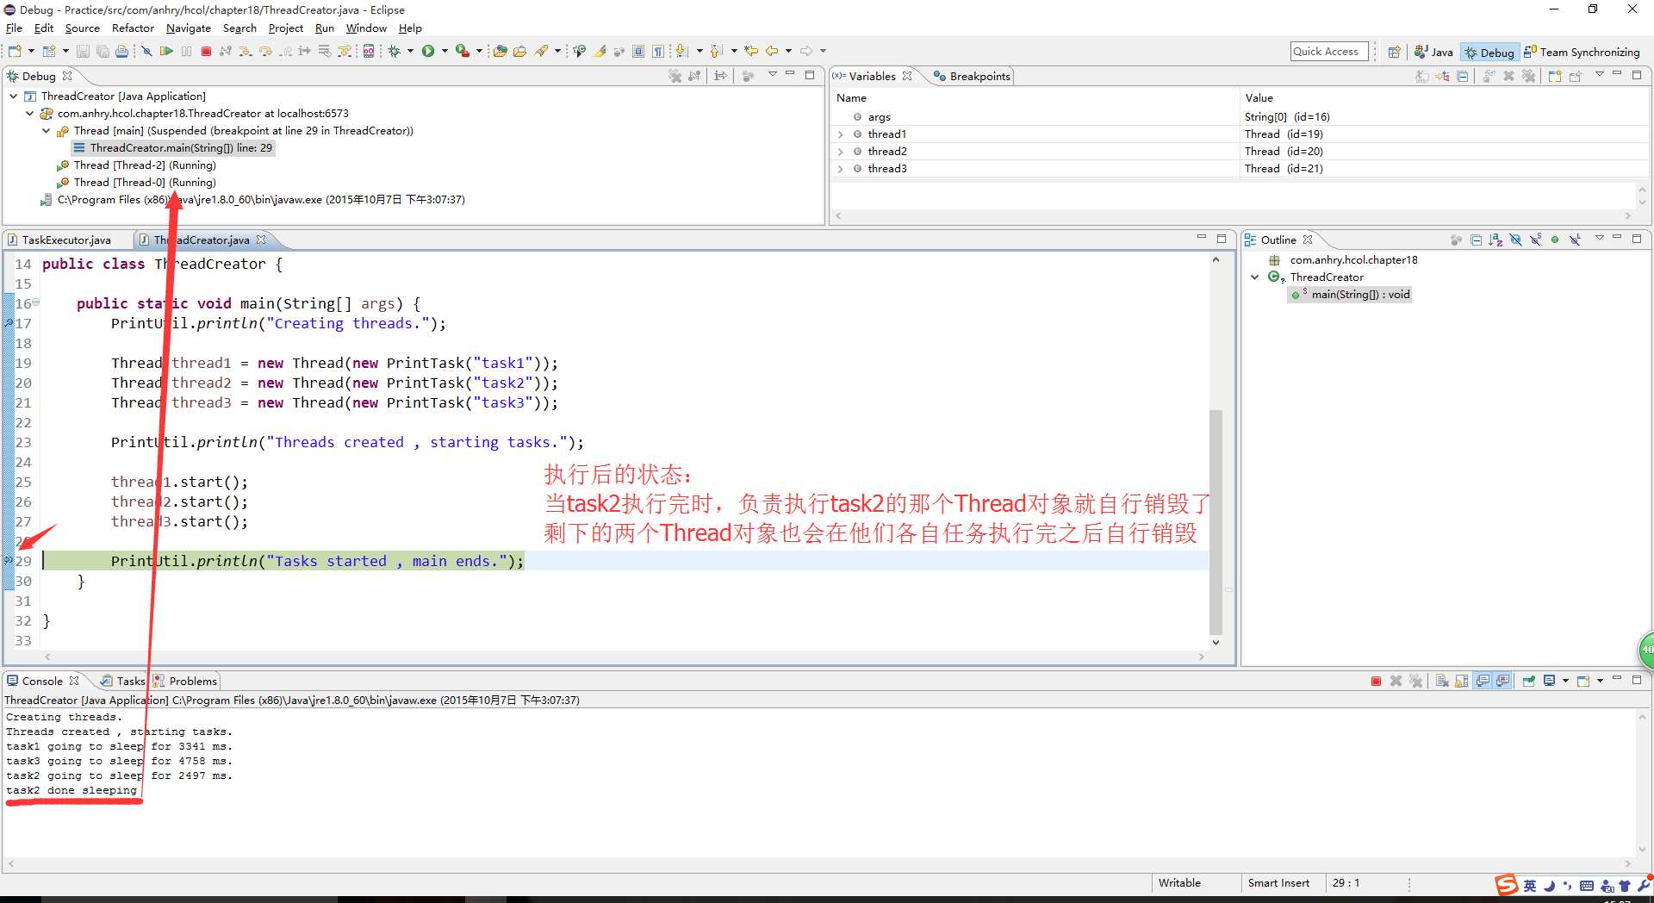Collapse the main method fold on line 16
Screen dimensions: 1654x903
35,303
